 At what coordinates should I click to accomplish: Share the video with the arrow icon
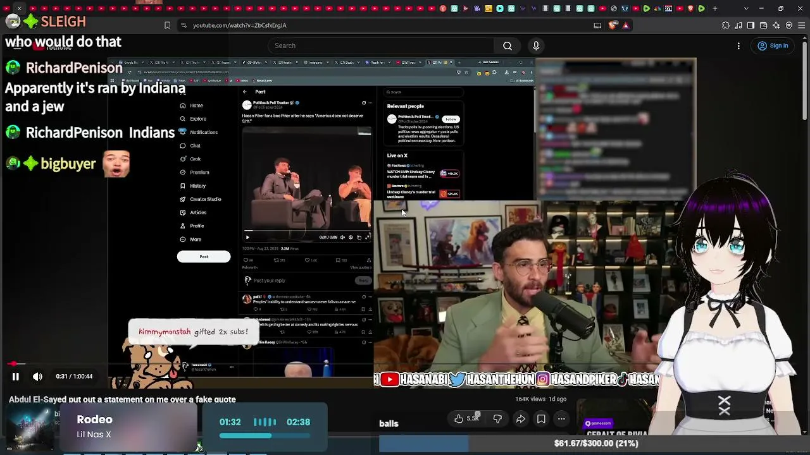(x=520, y=418)
